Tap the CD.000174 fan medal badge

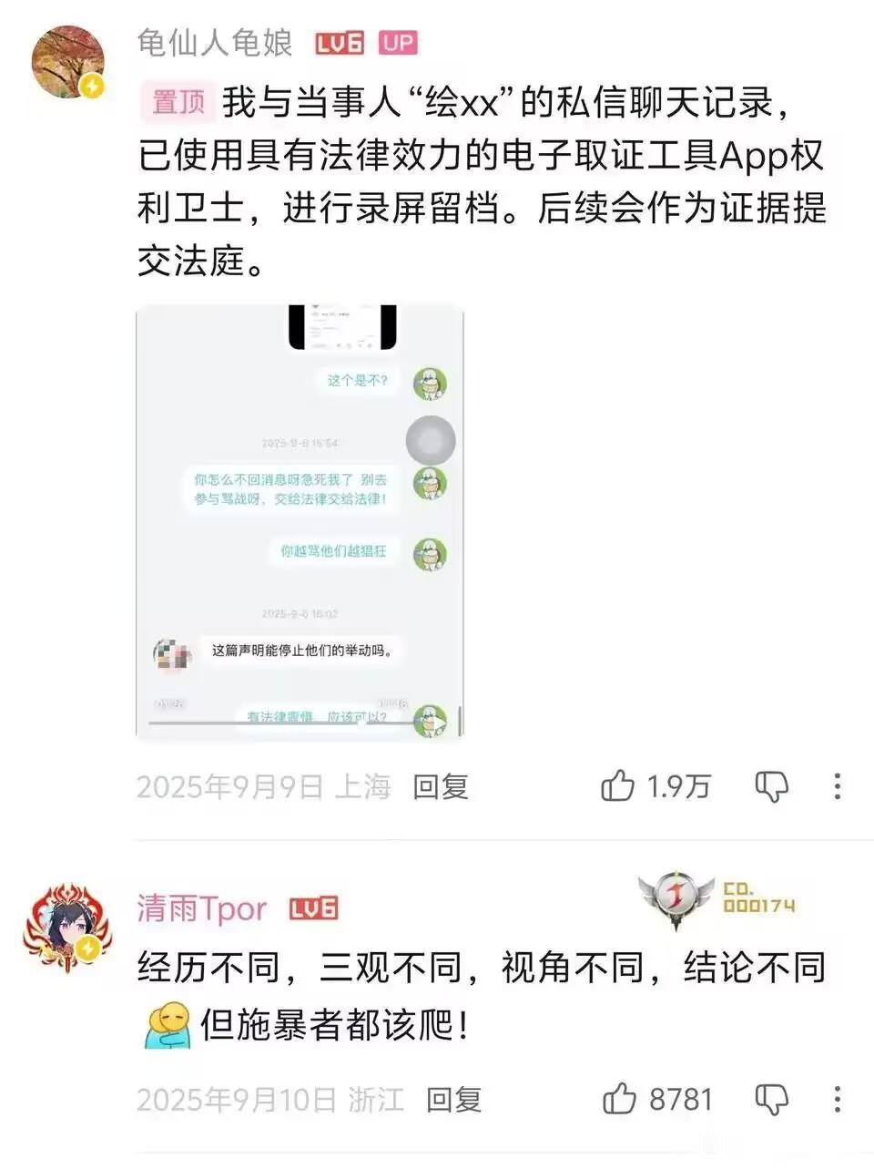tap(717, 899)
